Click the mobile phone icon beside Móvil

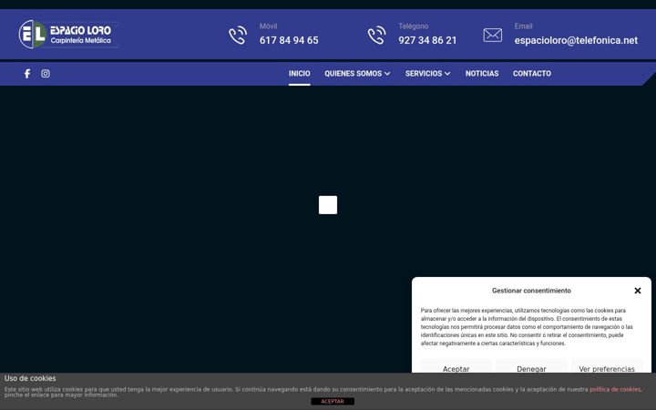[238, 36]
